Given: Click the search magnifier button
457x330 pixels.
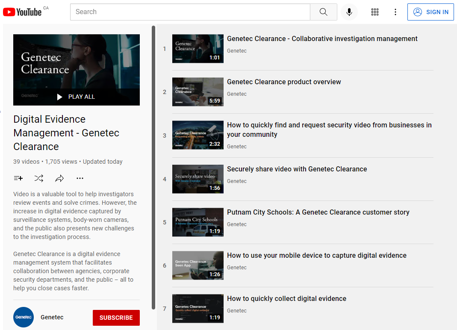Looking at the screenshot, I should pyautogui.click(x=324, y=12).
